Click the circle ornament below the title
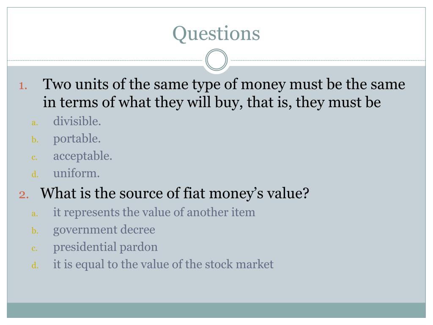Image resolution: width=433 pixels, height=325 pixels. tap(216, 60)
